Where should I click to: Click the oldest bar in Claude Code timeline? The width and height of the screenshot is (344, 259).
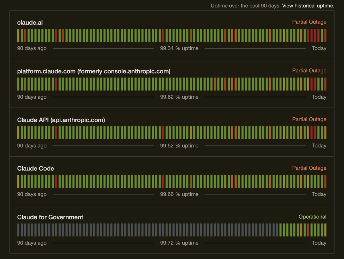pyautogui.click(x=18, y=181)
